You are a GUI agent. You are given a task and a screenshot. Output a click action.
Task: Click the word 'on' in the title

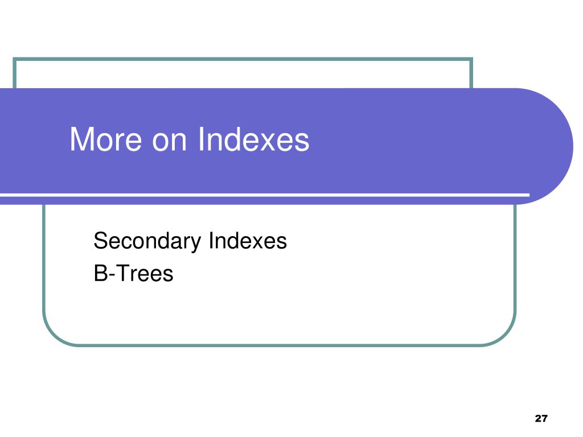(x=169, y=143)
